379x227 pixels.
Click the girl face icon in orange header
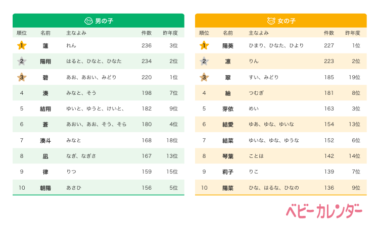click(x=271, y=21)
